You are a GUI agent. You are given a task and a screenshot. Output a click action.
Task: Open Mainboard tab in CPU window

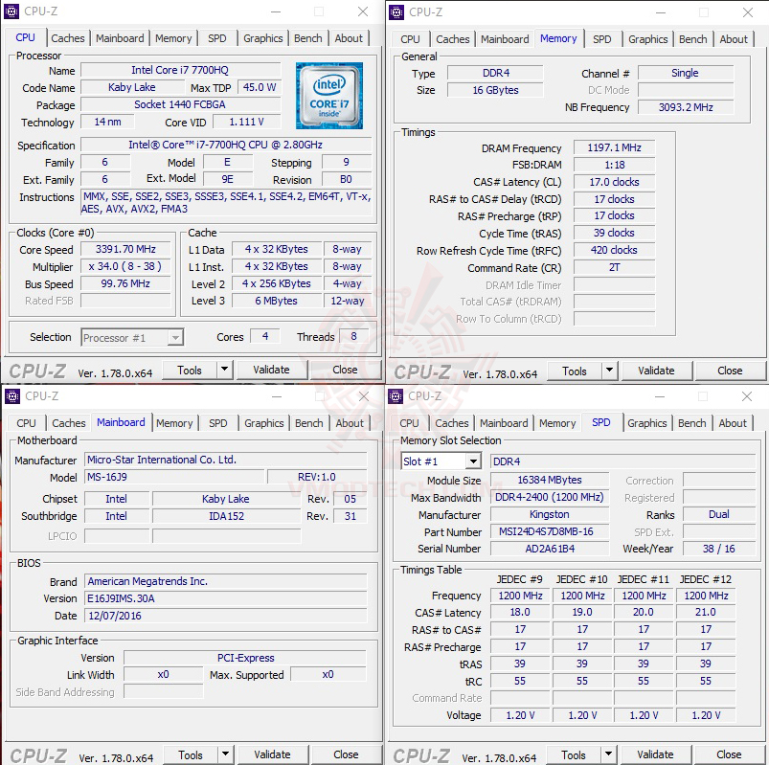(x=120, y=38)
